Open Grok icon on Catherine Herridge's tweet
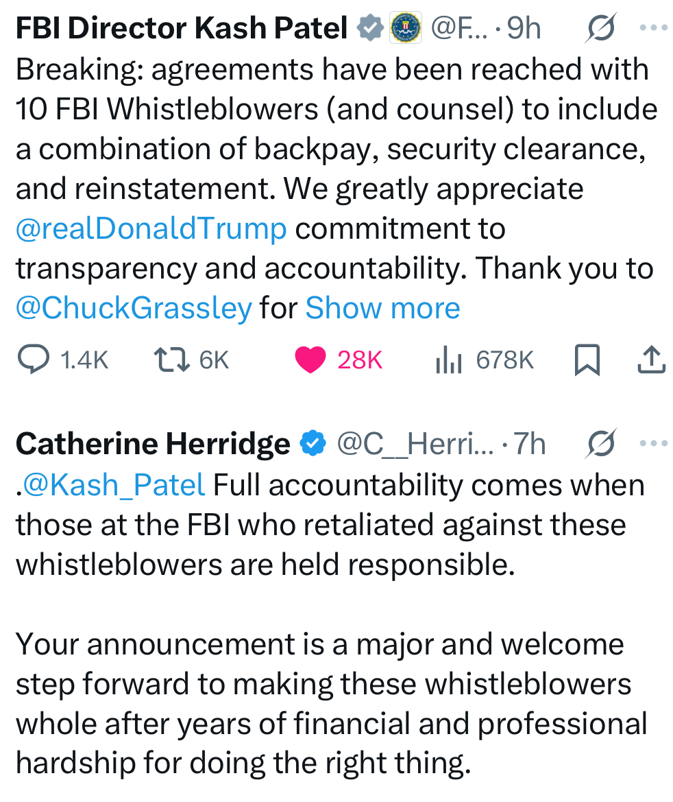Screen dimensions: 673x802 coord(601,444)
